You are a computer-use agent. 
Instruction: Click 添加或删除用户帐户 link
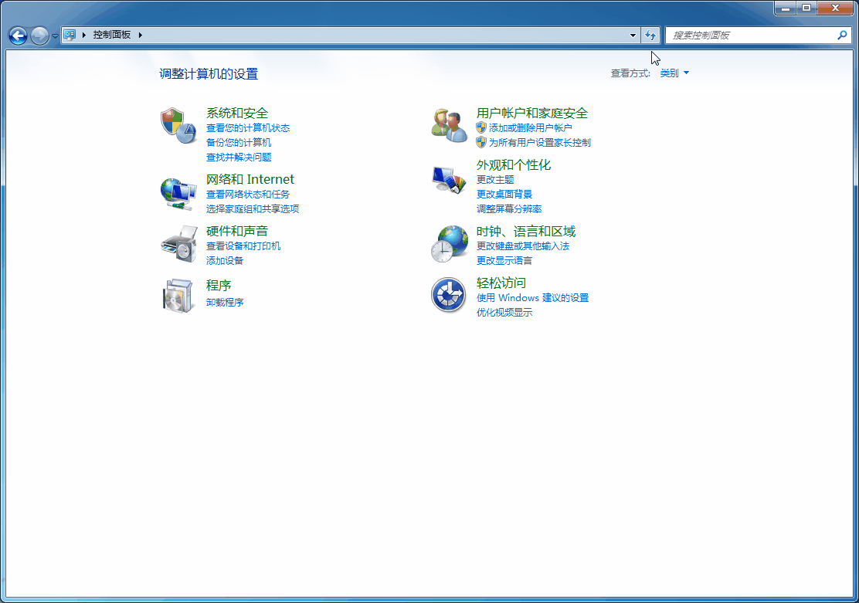pos(530,128)
